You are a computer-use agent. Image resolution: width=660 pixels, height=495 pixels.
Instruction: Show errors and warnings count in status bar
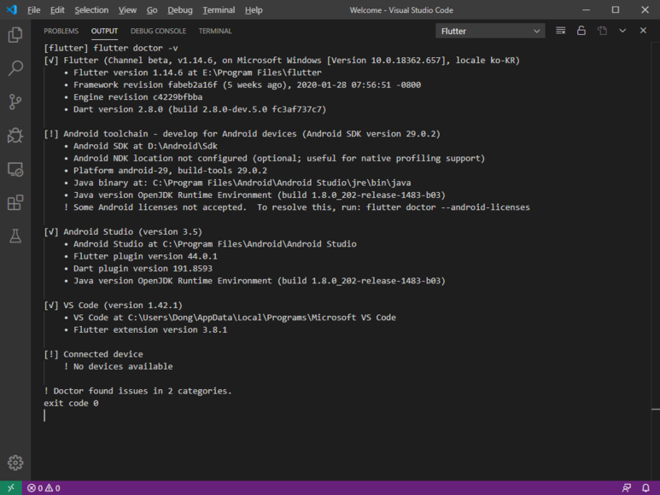pyautogui.click(x=44, y=488)
